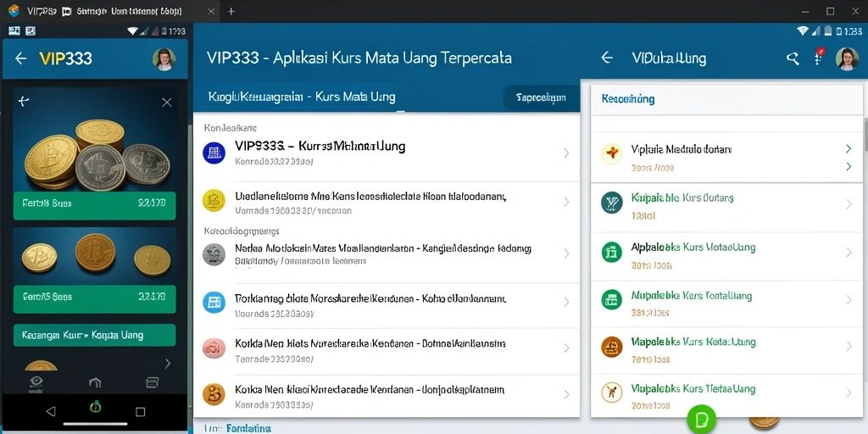868x434 pixels.
Task: Open the more options menu with red badge
Action: coord(818,58)
